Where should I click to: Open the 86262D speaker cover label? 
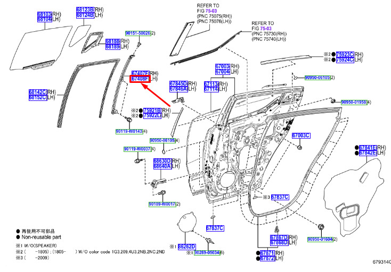187,246
